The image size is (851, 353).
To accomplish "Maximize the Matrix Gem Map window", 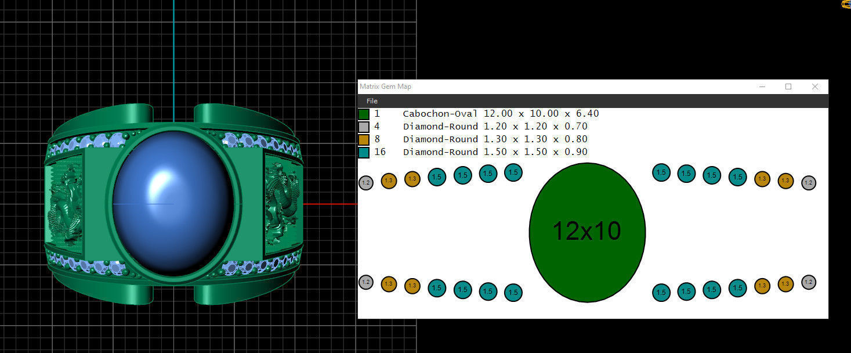I will click(788, 87).
